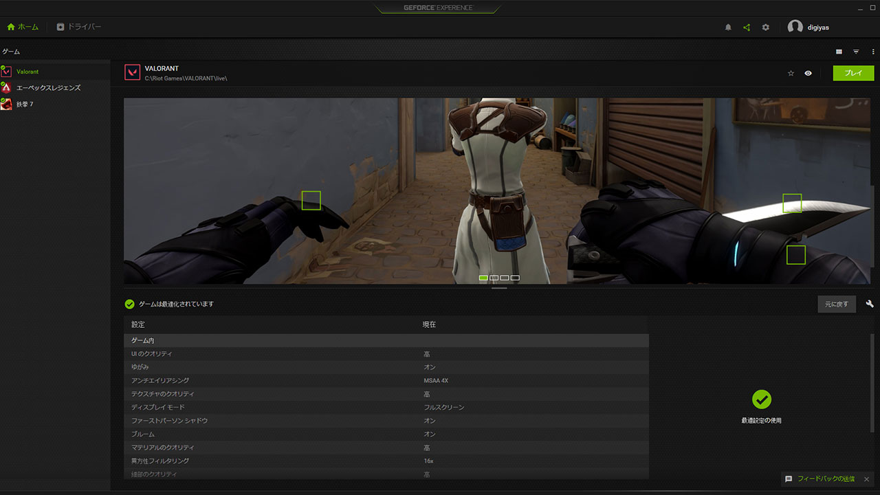This screenshot has height=495, width=880.
Task: Show the first screenshot via the green page dot
Action: click(483, 278)
